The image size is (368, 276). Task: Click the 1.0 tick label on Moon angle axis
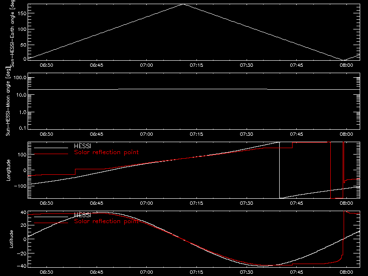coord(23,112)
